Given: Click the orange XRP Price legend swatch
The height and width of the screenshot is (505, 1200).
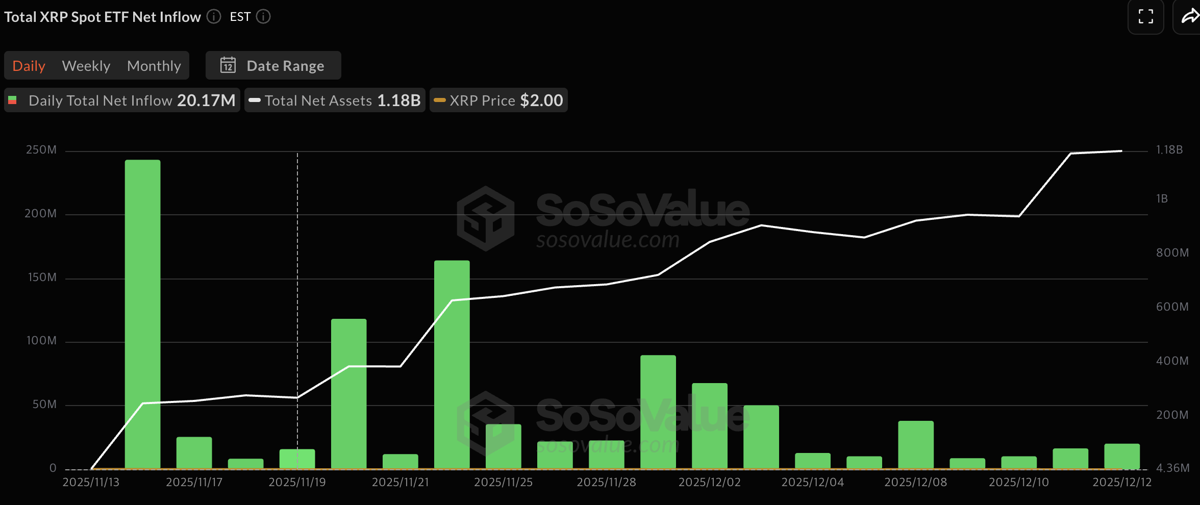Looking at the screenshot, I should pyautogui.click(x=439, y=100).
